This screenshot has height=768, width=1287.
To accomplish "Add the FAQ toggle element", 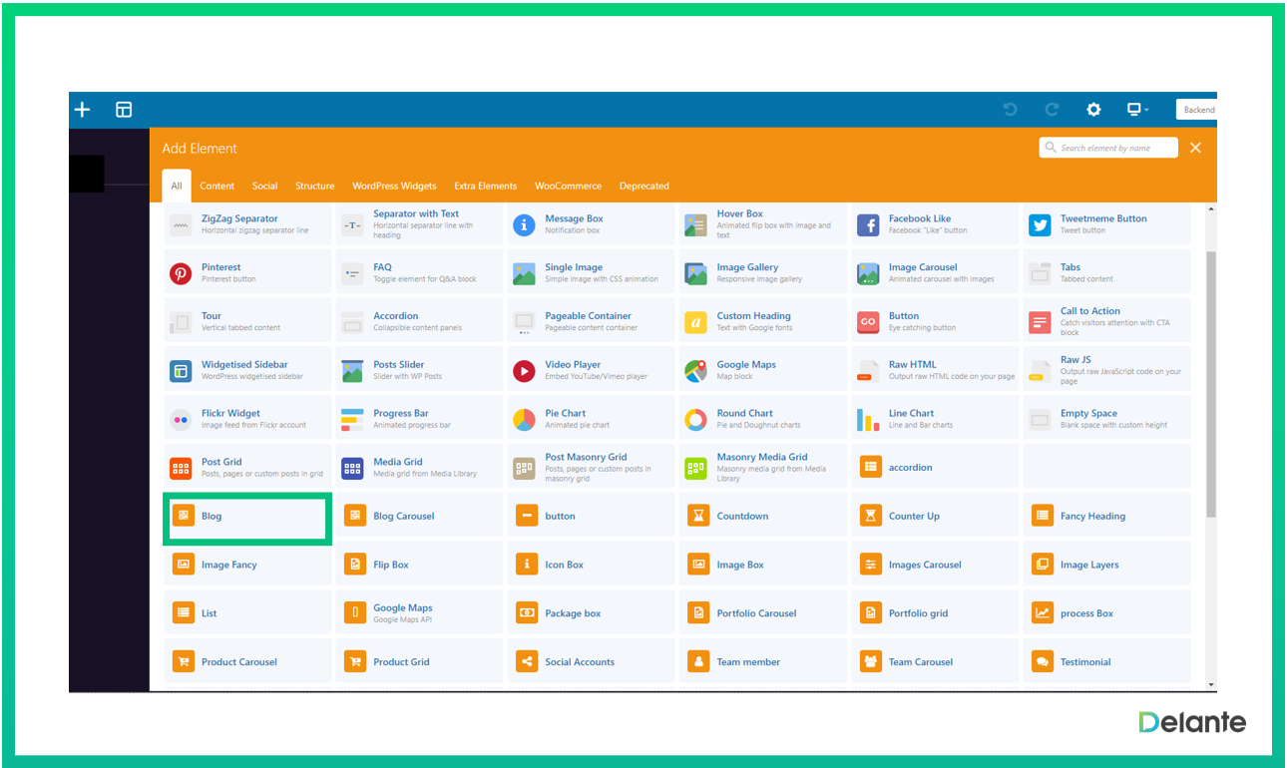I will pyautogui.click(x=419, y=272).
